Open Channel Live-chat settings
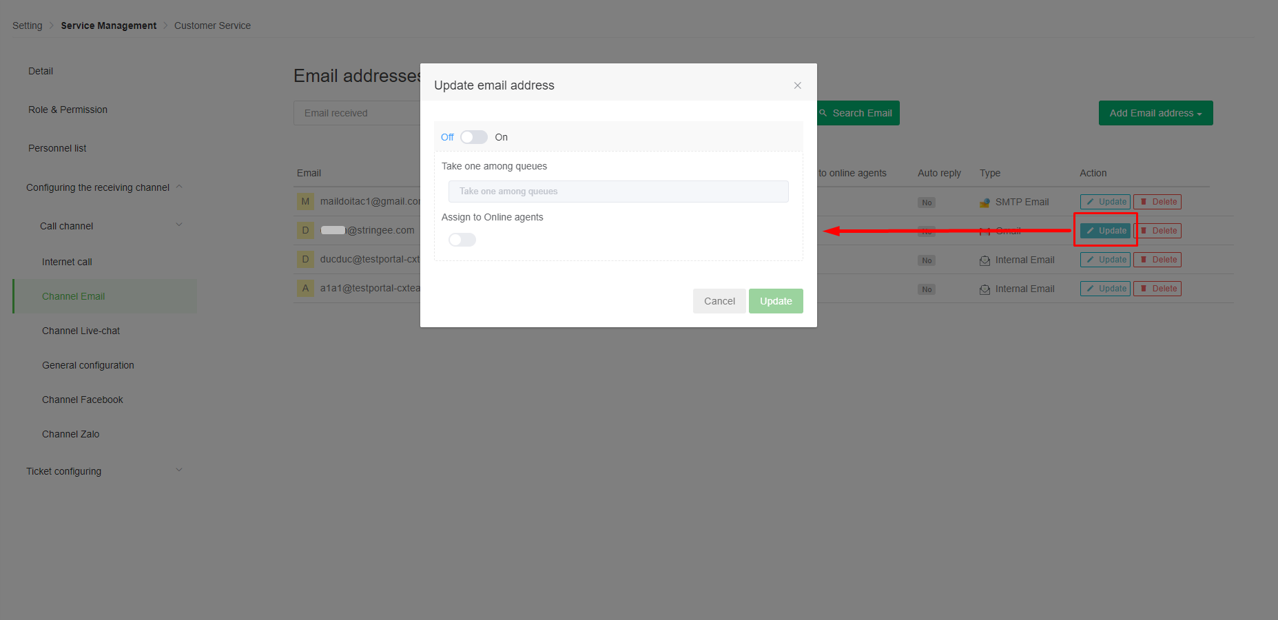 pyautogui.click(x=81, y=331)
